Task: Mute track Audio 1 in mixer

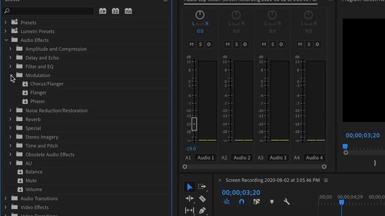Action: tap(191, 44)
